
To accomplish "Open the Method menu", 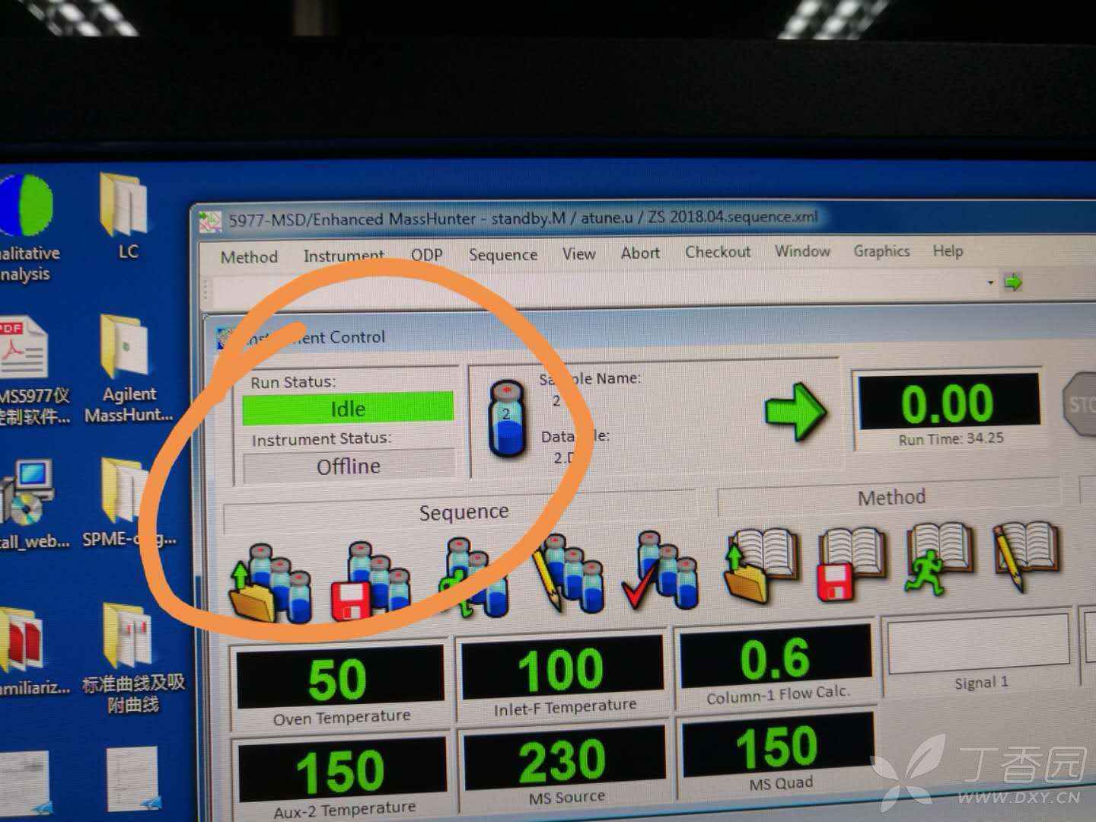I will 249,257.
